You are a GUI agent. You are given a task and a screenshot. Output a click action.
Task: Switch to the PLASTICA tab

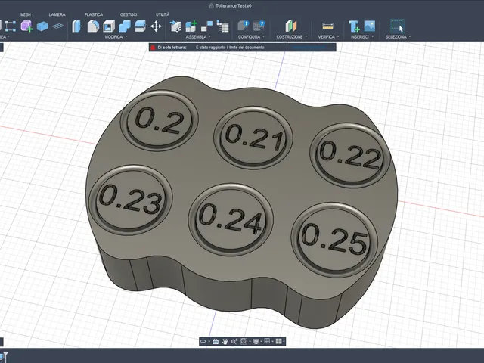pos(94,14)
